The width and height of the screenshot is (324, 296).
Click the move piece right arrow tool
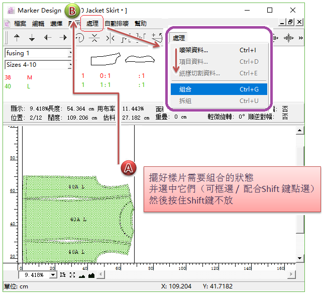point(63,38)
